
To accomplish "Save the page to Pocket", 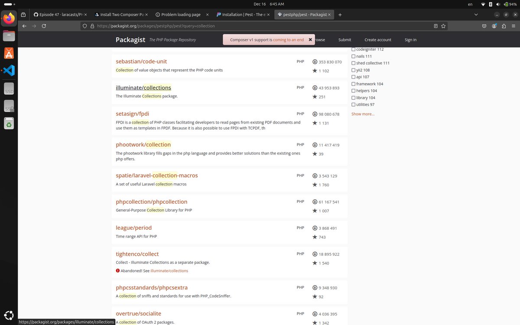I will tap(484, 26).
